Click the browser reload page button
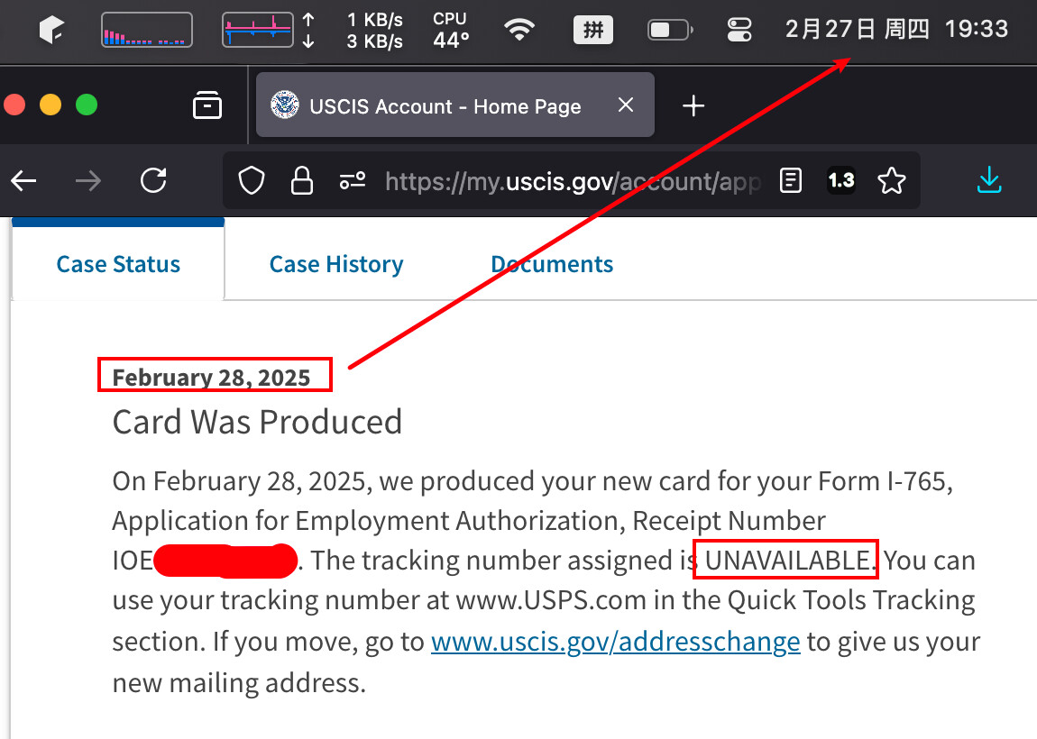The height and width of the screenshot is (739, 1037). click(x=154, y=181)
